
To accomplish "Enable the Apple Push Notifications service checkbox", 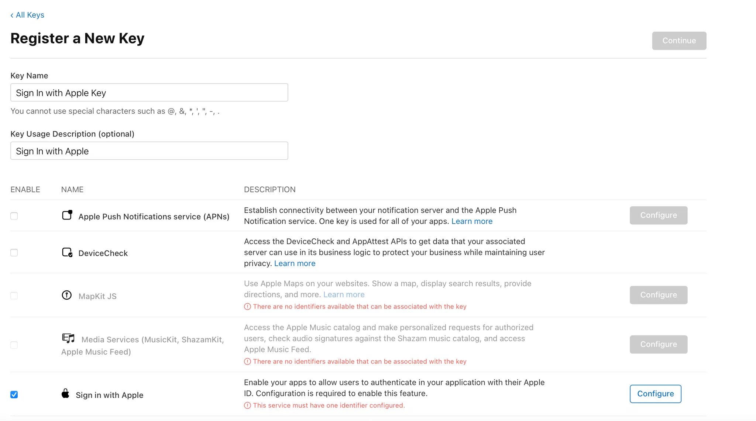I will coord(14,216).
